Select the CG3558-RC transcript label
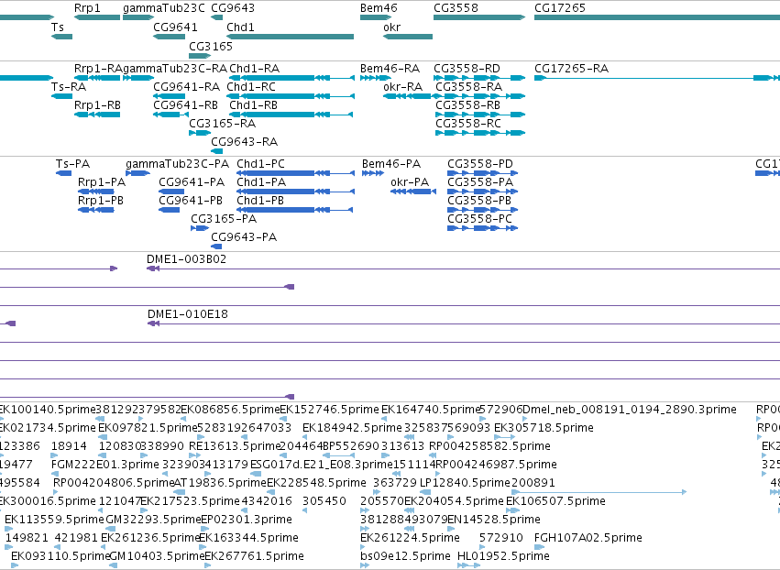 [468, 123]
